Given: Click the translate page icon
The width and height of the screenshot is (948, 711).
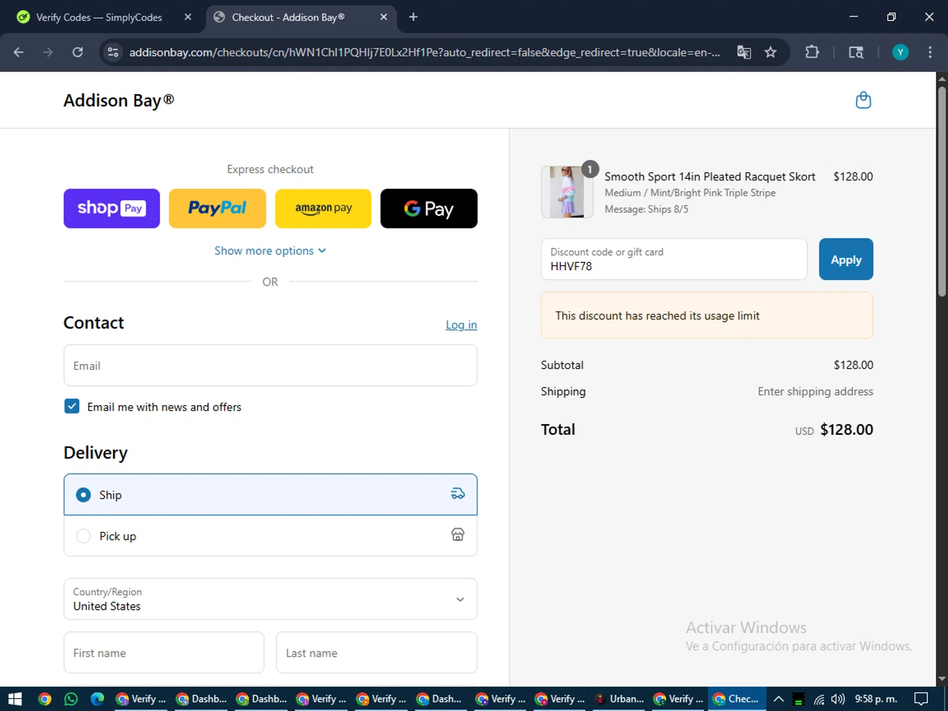Looking at the screenshot, I should coord(744,52).
